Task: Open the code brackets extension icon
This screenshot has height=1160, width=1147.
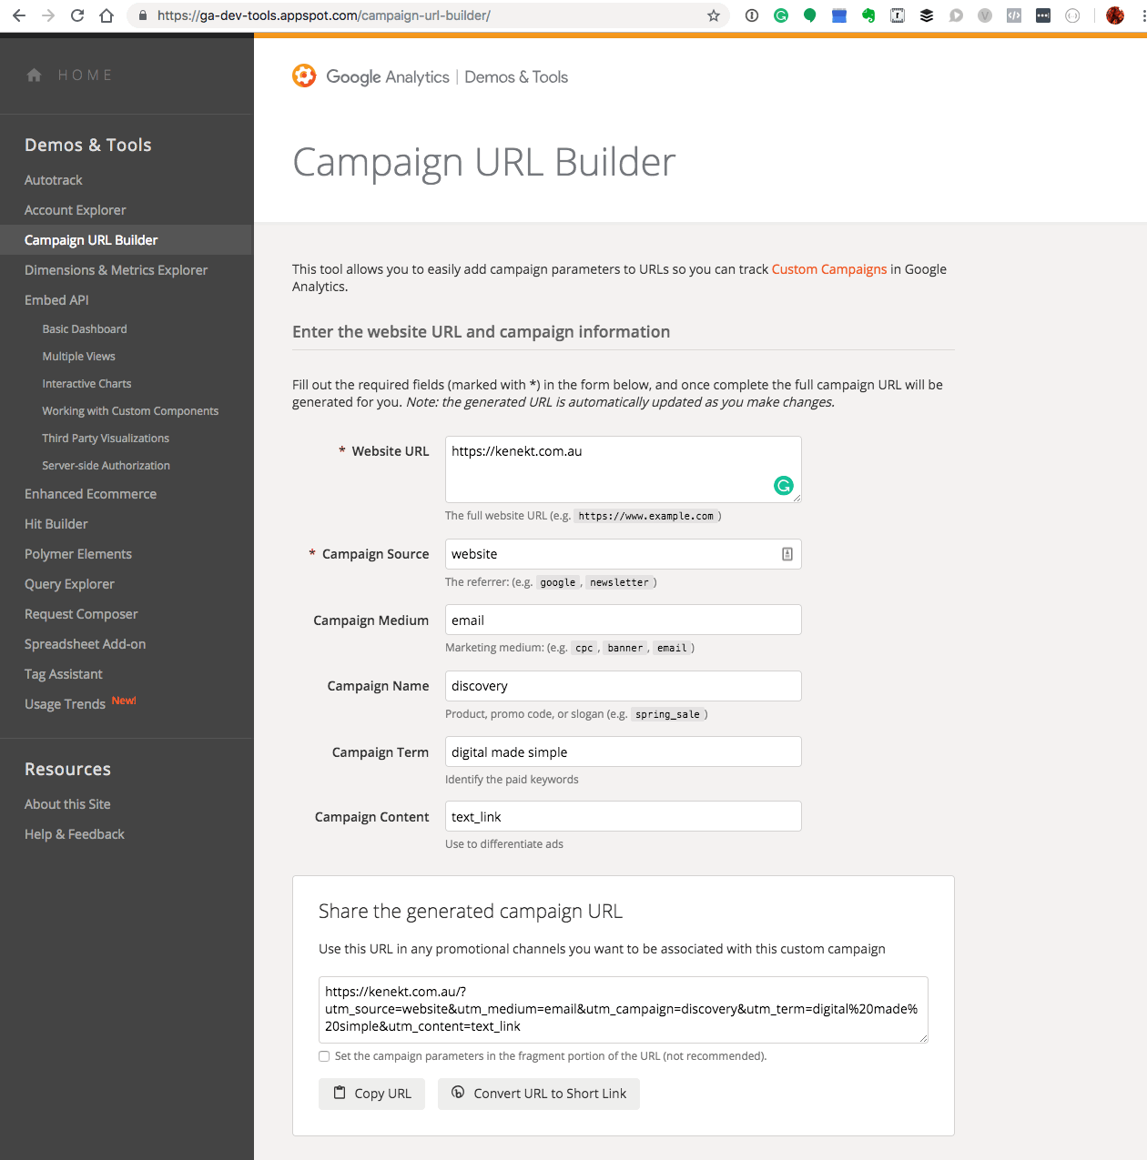Action: [1014, 15]
